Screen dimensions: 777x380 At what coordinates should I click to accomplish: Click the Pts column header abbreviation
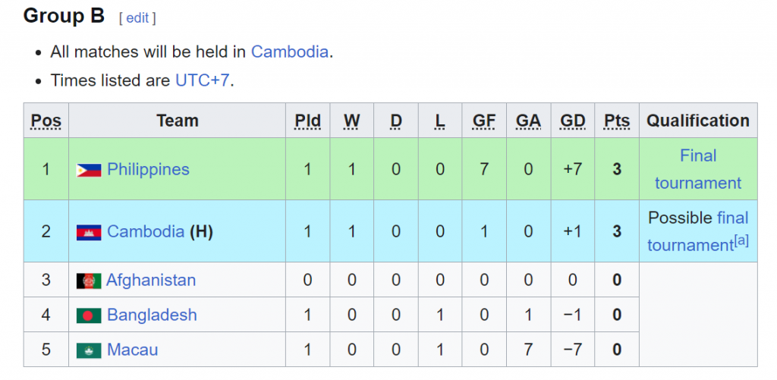617,121
